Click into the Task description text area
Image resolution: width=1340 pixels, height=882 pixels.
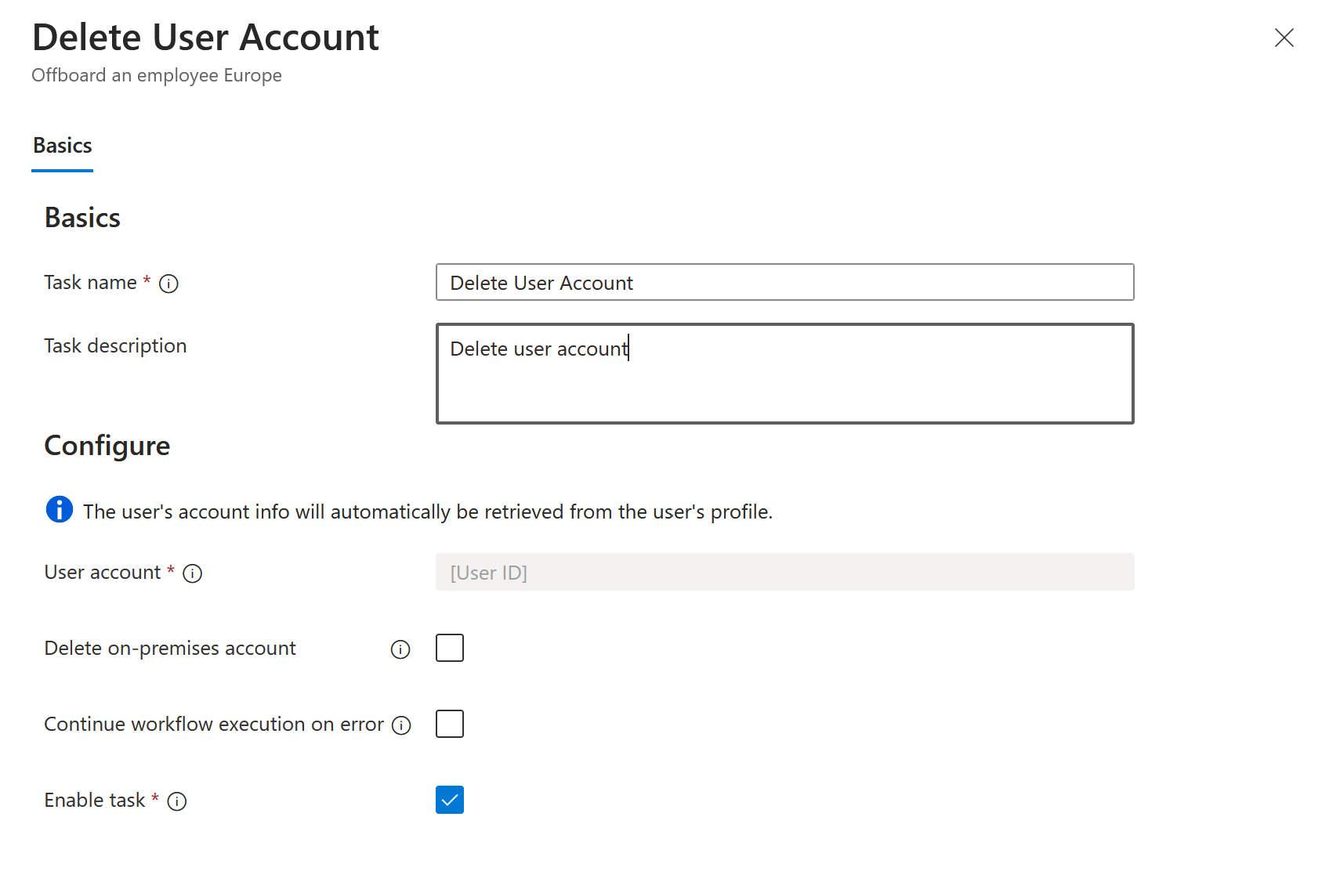[784, 374]
